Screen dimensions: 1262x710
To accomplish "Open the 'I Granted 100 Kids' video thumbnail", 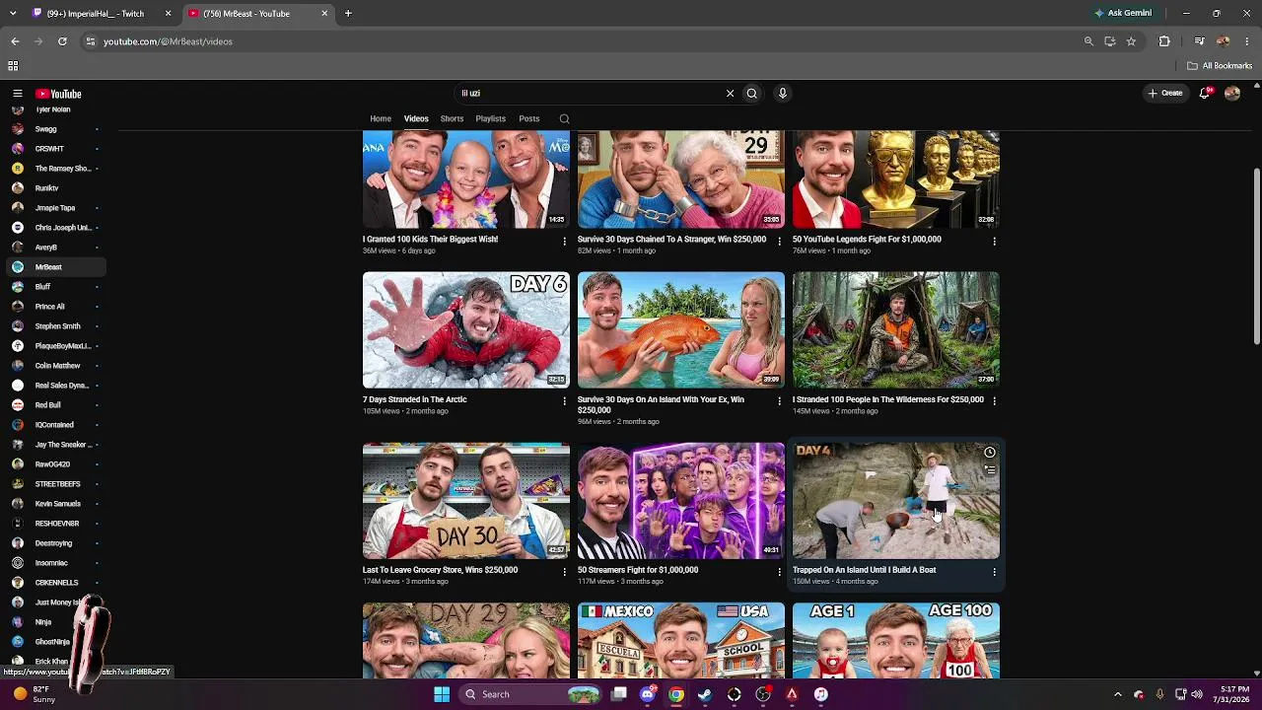I will [466, 179].
